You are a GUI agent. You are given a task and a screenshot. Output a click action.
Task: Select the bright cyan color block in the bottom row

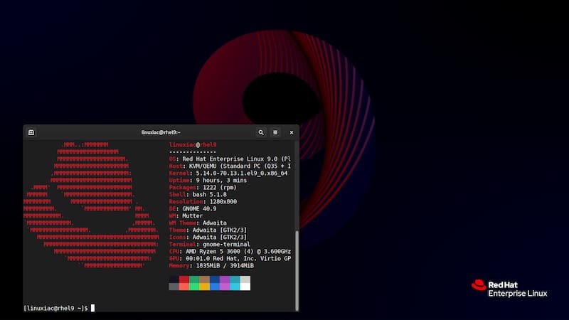click(x=235, y=287)
